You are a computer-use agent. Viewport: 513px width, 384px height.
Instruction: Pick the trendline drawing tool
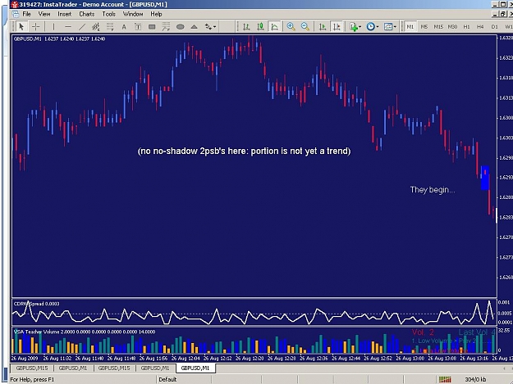click(x=82, y=27)
